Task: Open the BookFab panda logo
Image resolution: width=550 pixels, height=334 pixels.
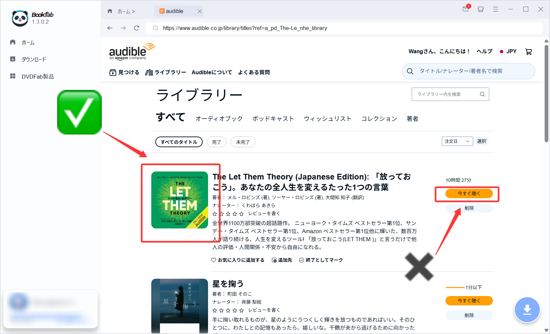Action: click(20, 18)
